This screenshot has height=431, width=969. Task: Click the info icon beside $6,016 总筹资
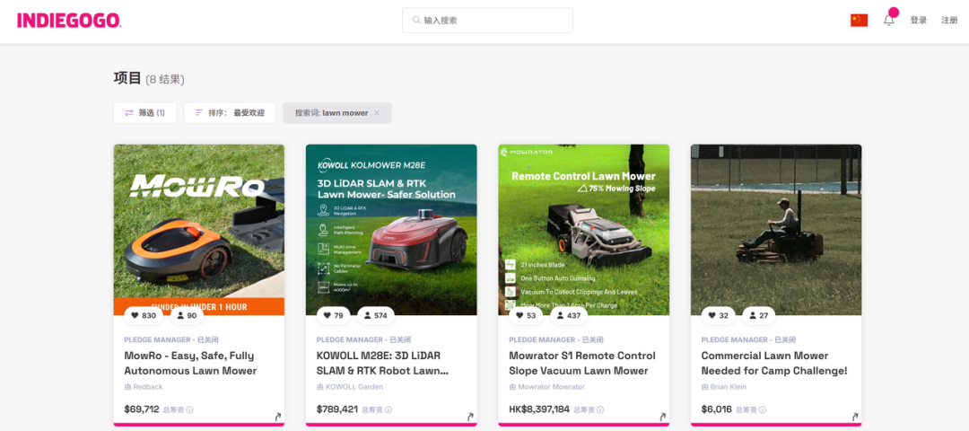(x=763, y=409)
